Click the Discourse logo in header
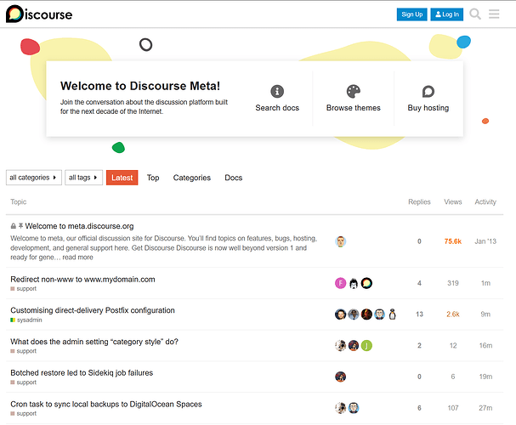 click(39, 14)
